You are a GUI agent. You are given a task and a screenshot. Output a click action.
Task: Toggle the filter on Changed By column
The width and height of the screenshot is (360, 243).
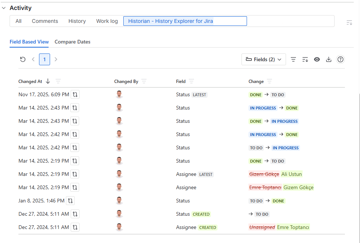[144, 81]
